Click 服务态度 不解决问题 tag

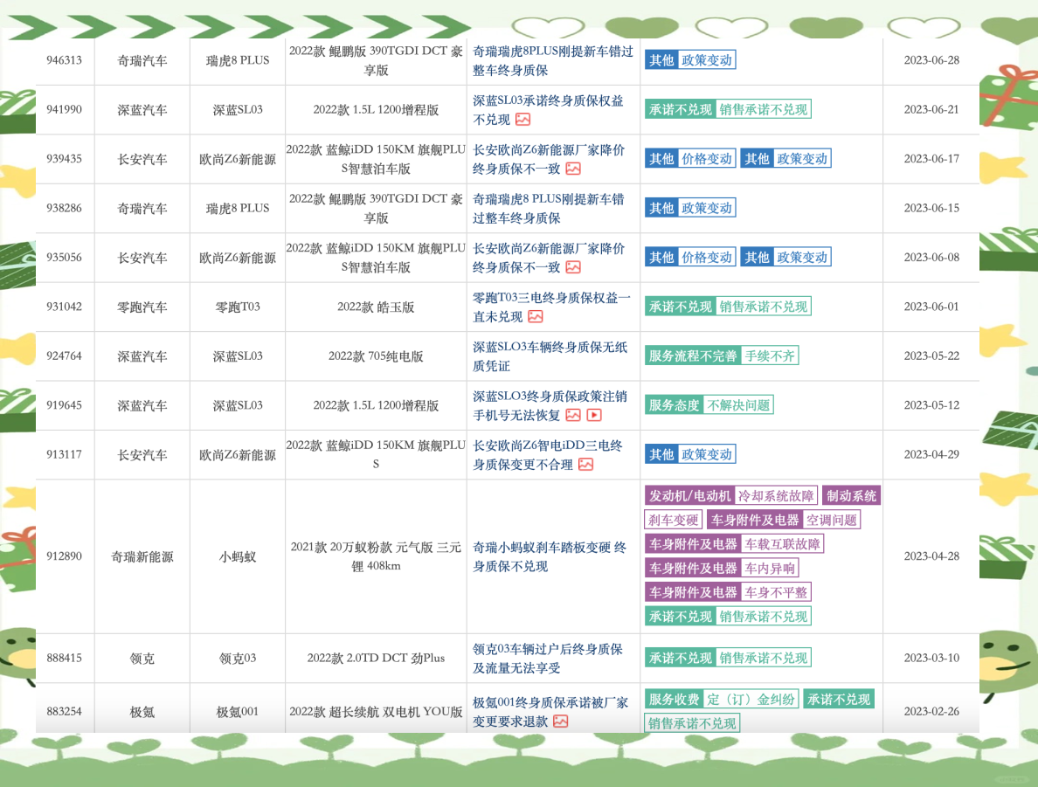[x=709, y=405]
